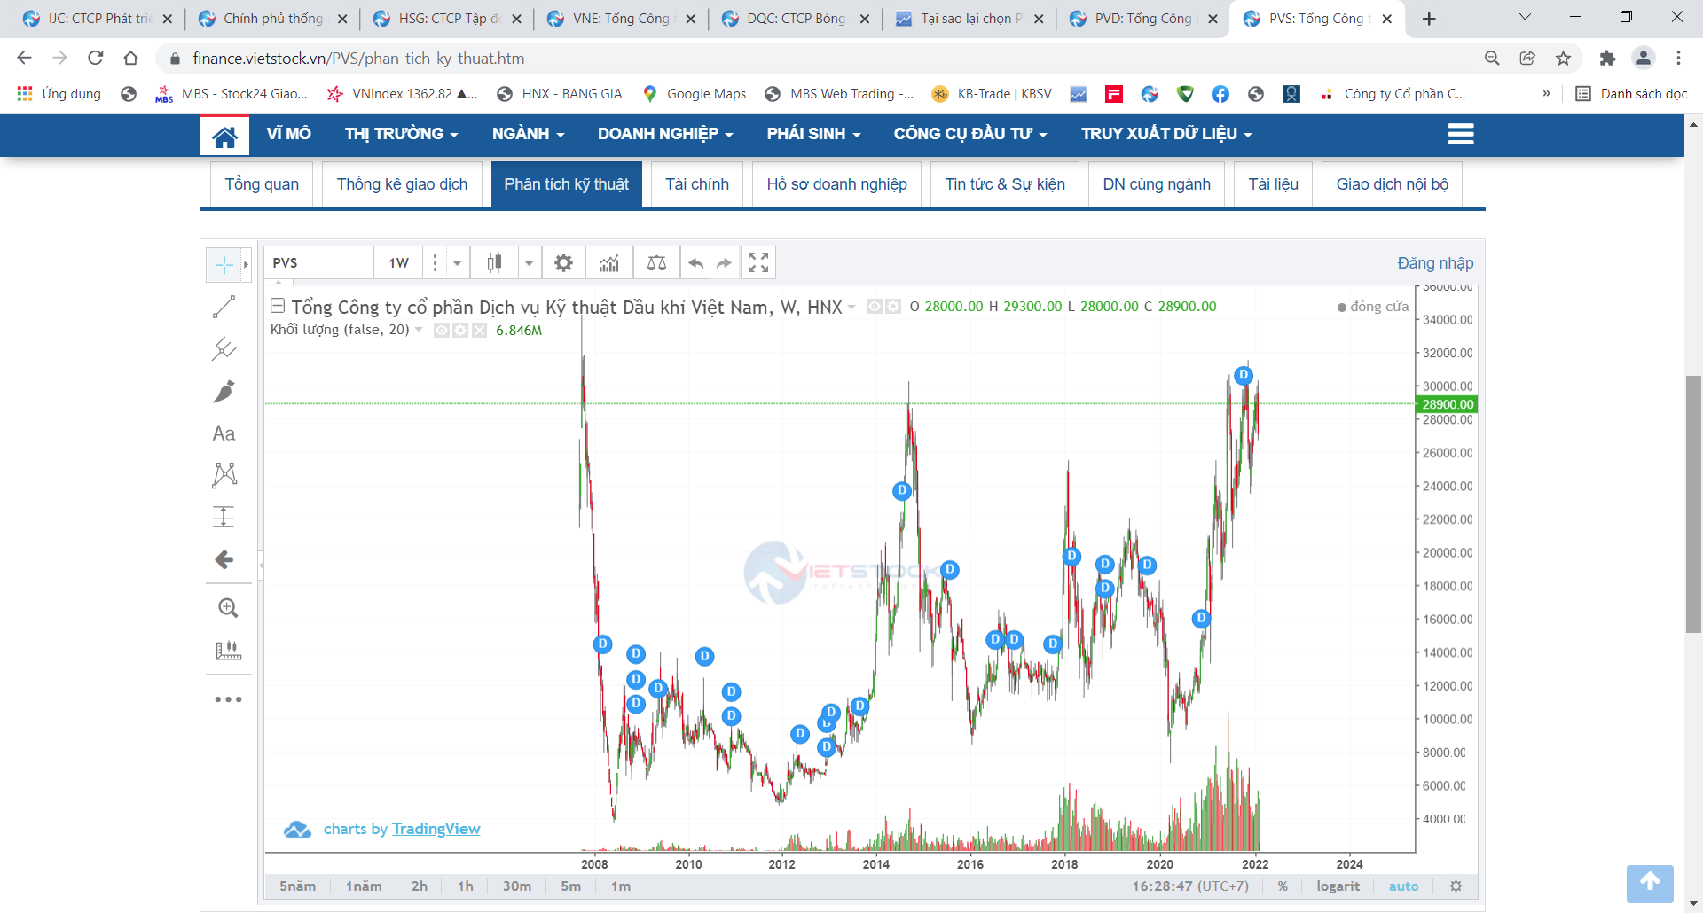Switch to the Giao dịch nội bộ tab
The height and width of the screenshot is (913, 1703).
(x=1392, y=184)
